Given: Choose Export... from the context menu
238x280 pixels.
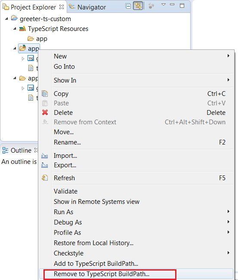Looking at the screenshot, I should (136, 165).
